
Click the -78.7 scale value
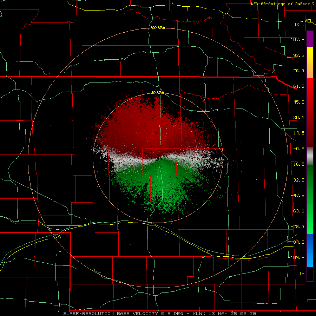tap(297, 227)
